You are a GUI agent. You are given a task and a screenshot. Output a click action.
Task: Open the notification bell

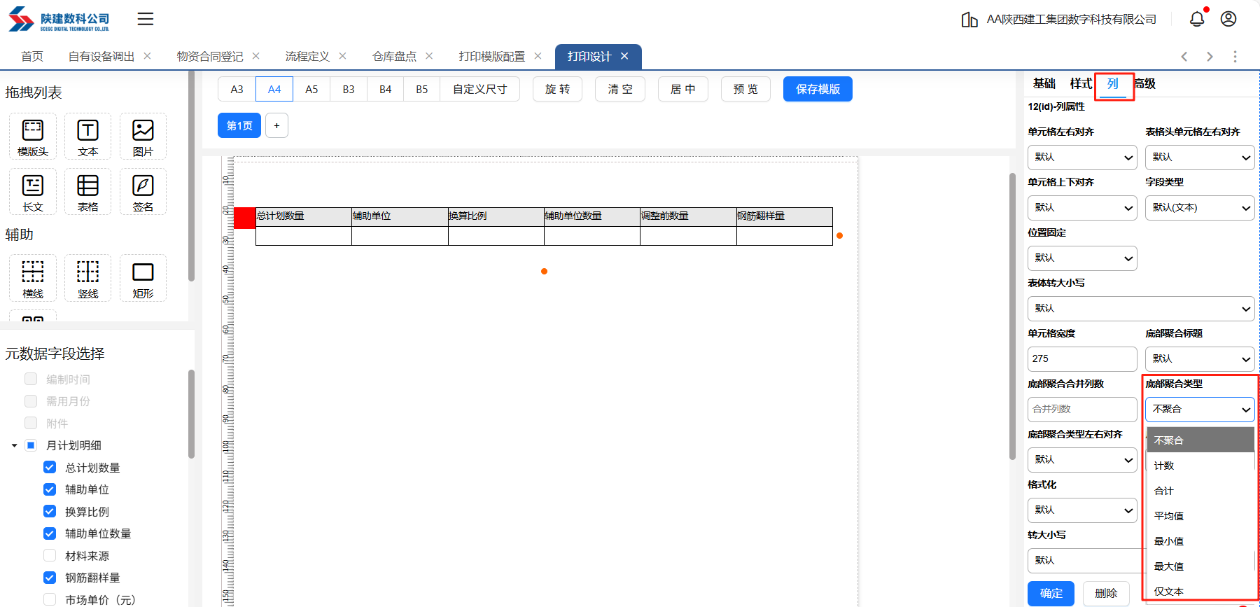[1197, 19]
